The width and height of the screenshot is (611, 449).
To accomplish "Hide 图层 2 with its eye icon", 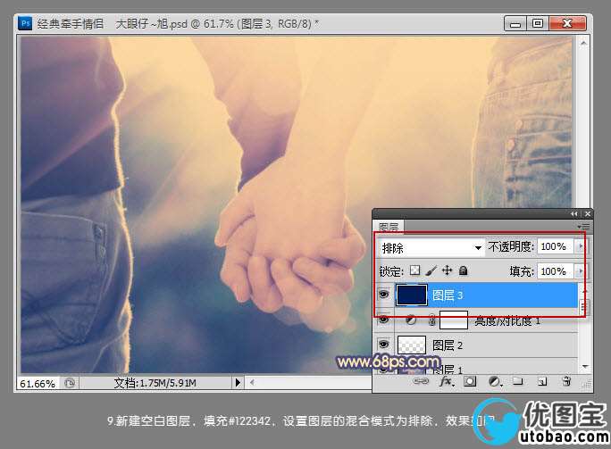I will [384, 345].
